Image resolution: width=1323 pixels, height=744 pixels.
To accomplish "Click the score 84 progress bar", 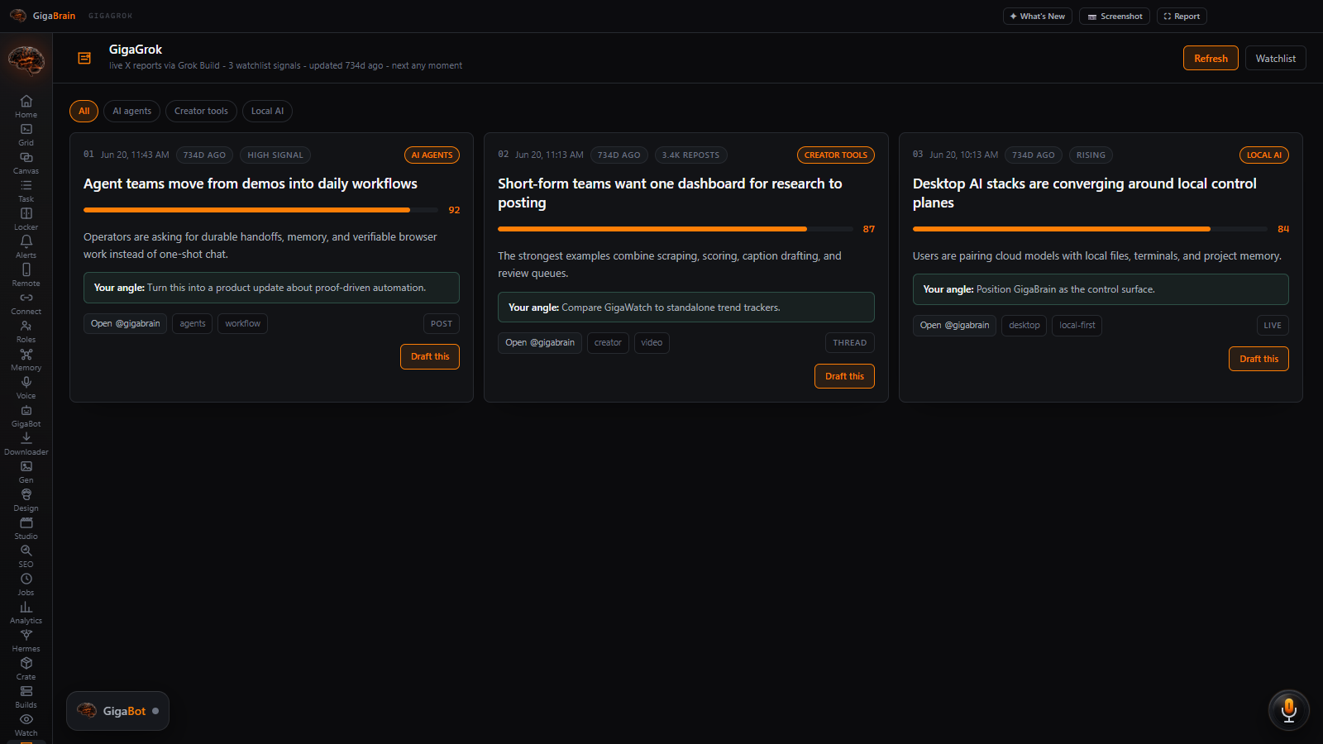I will (x=1090, y=229).
